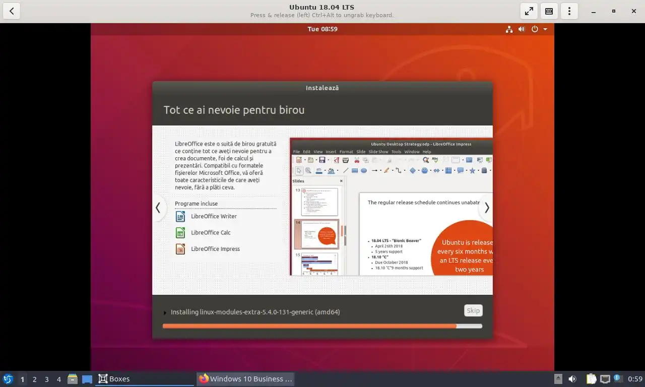Go back using Boxes header arrow
Screen dimensions: 645x387
pos(12,11)
